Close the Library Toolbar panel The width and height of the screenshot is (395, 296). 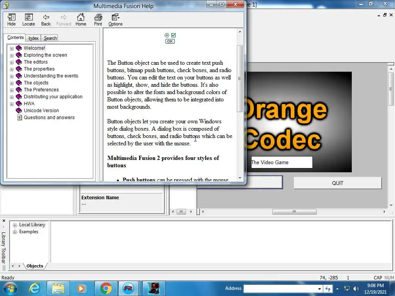pos(3,221)
